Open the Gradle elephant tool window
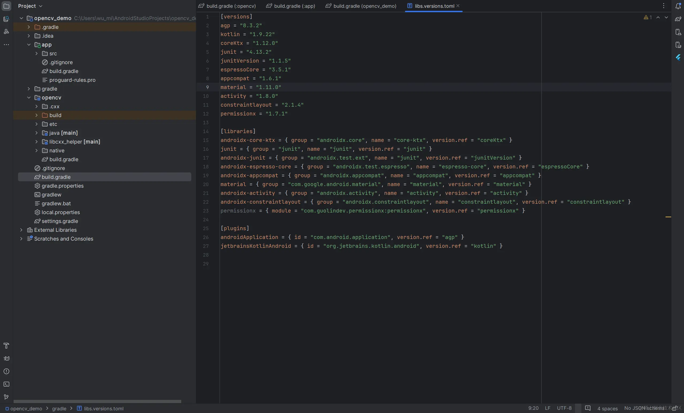684x413 pixels. click(x=678, y=19)
